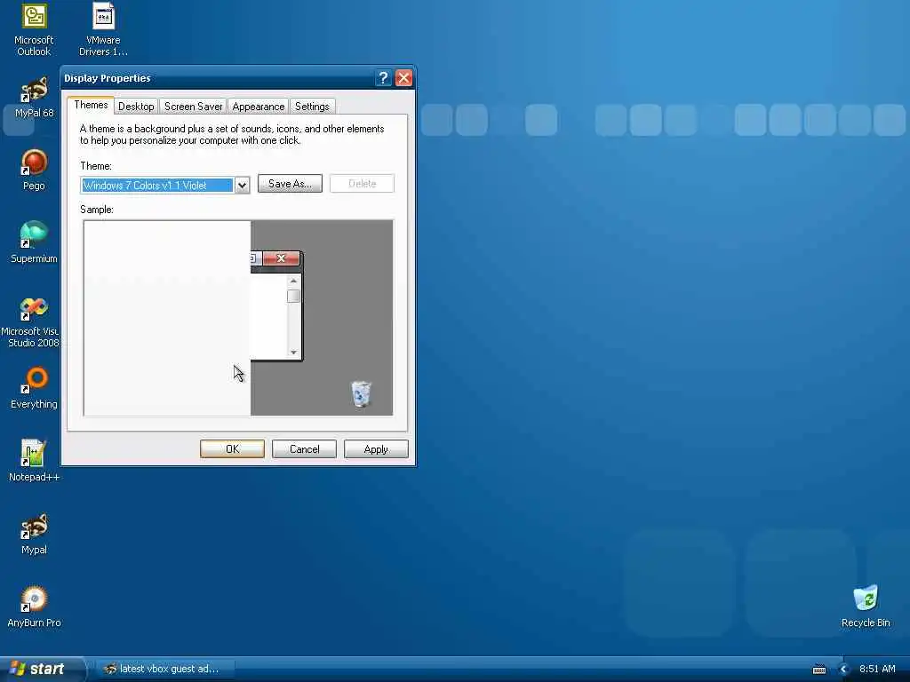Click the keyboard icon in system tray
The height and width of the screenshot is (682, 910).
[x=818, y=670]
